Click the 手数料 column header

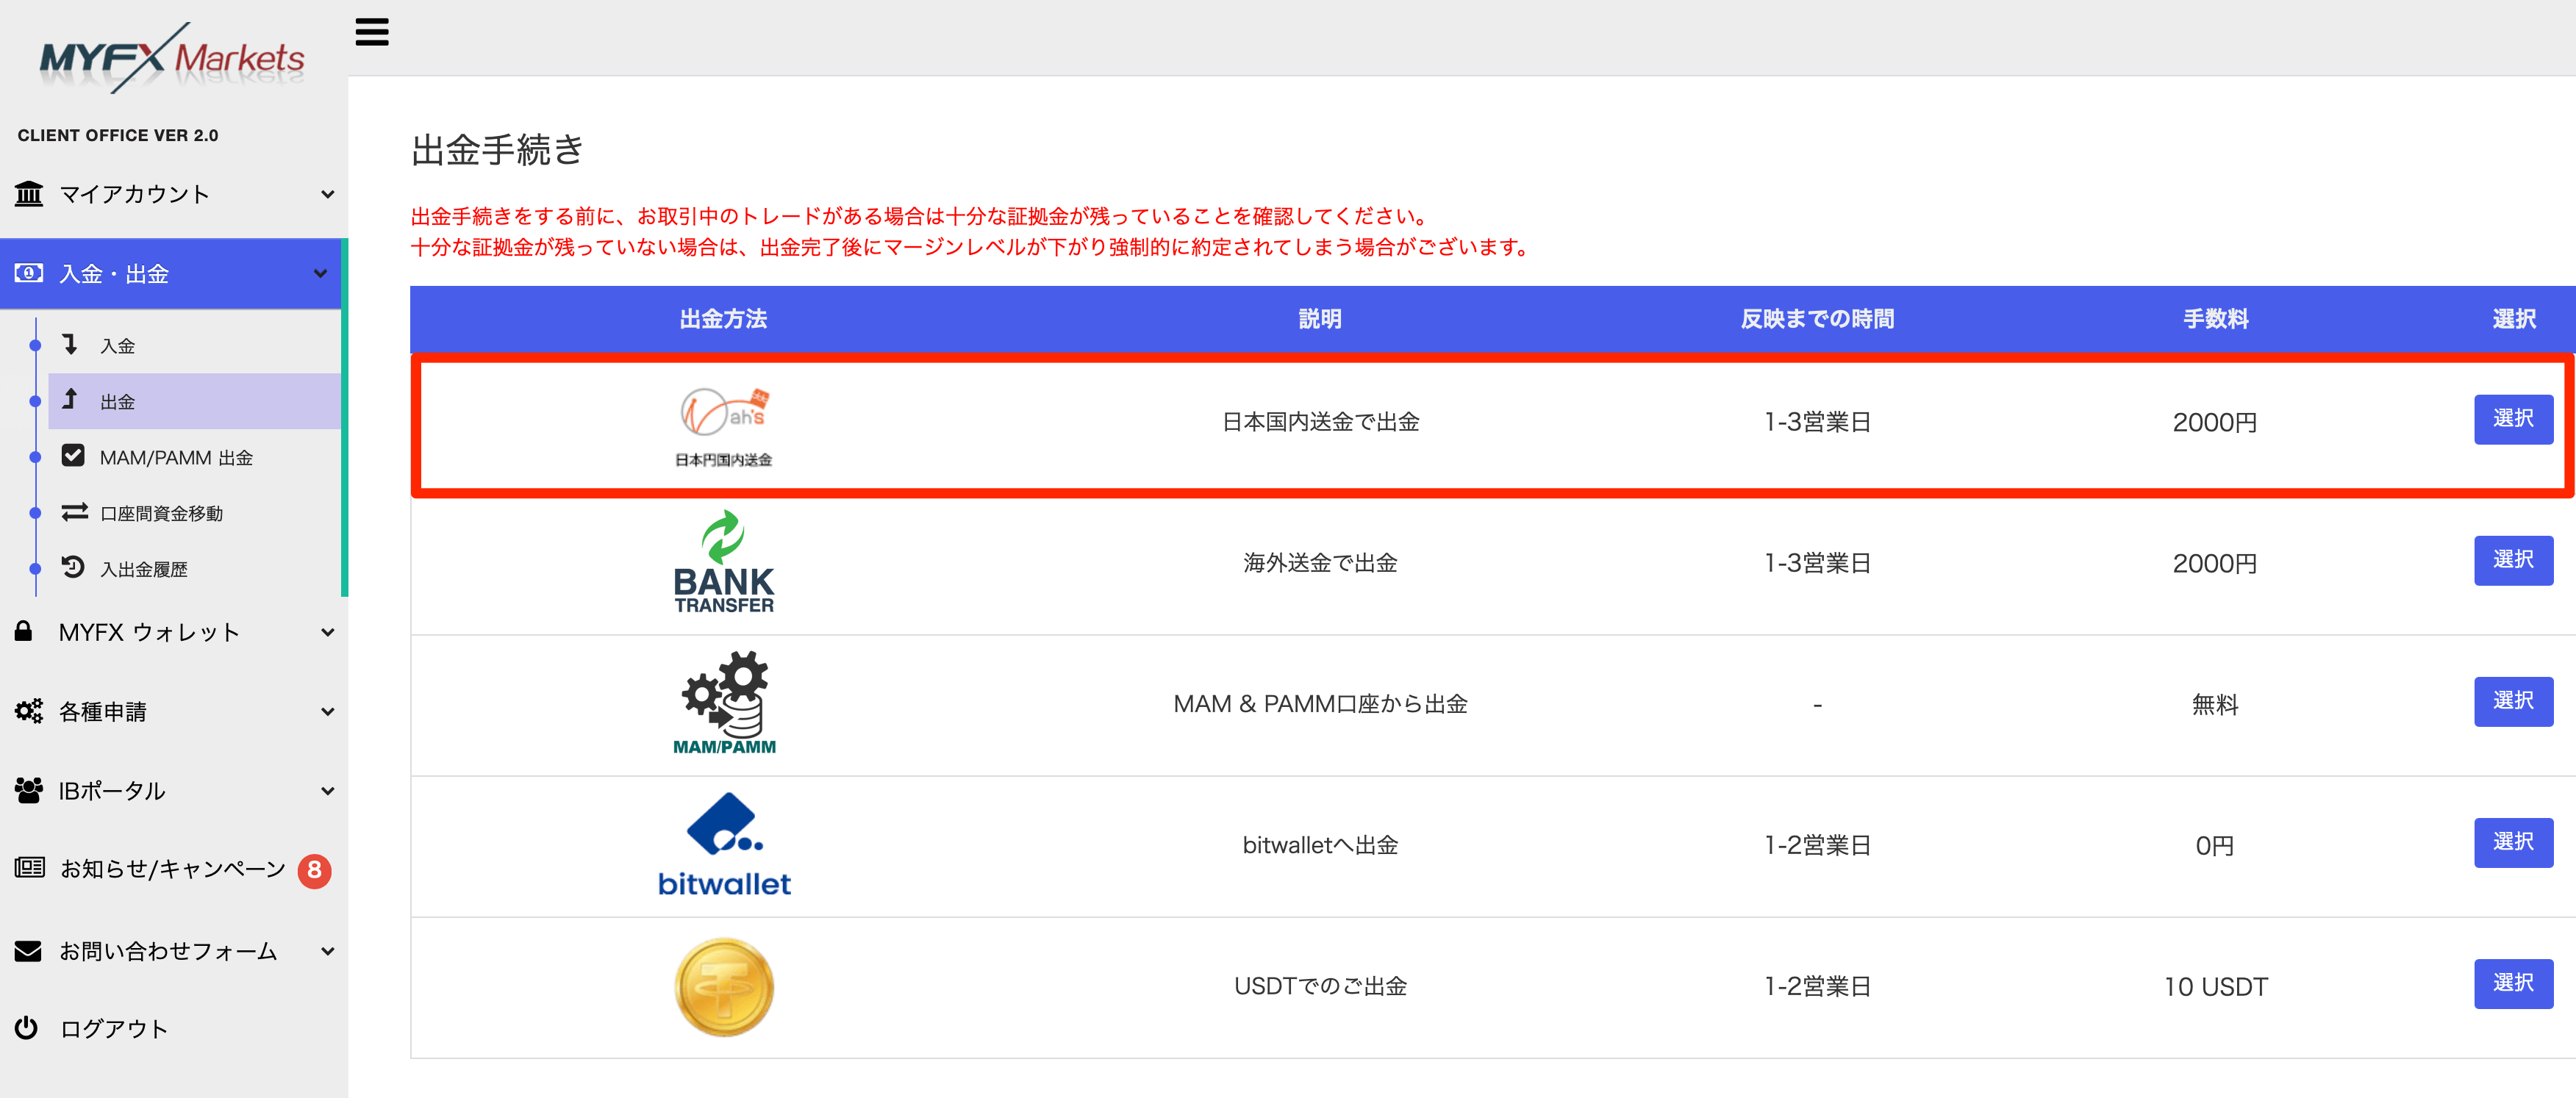2215,319
